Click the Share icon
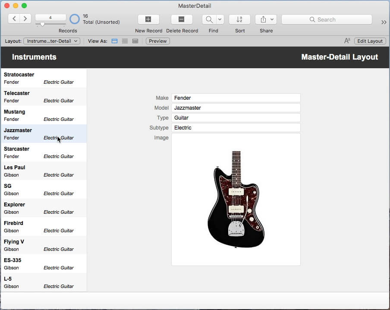390x310 pixels. [x=263, y=19]
